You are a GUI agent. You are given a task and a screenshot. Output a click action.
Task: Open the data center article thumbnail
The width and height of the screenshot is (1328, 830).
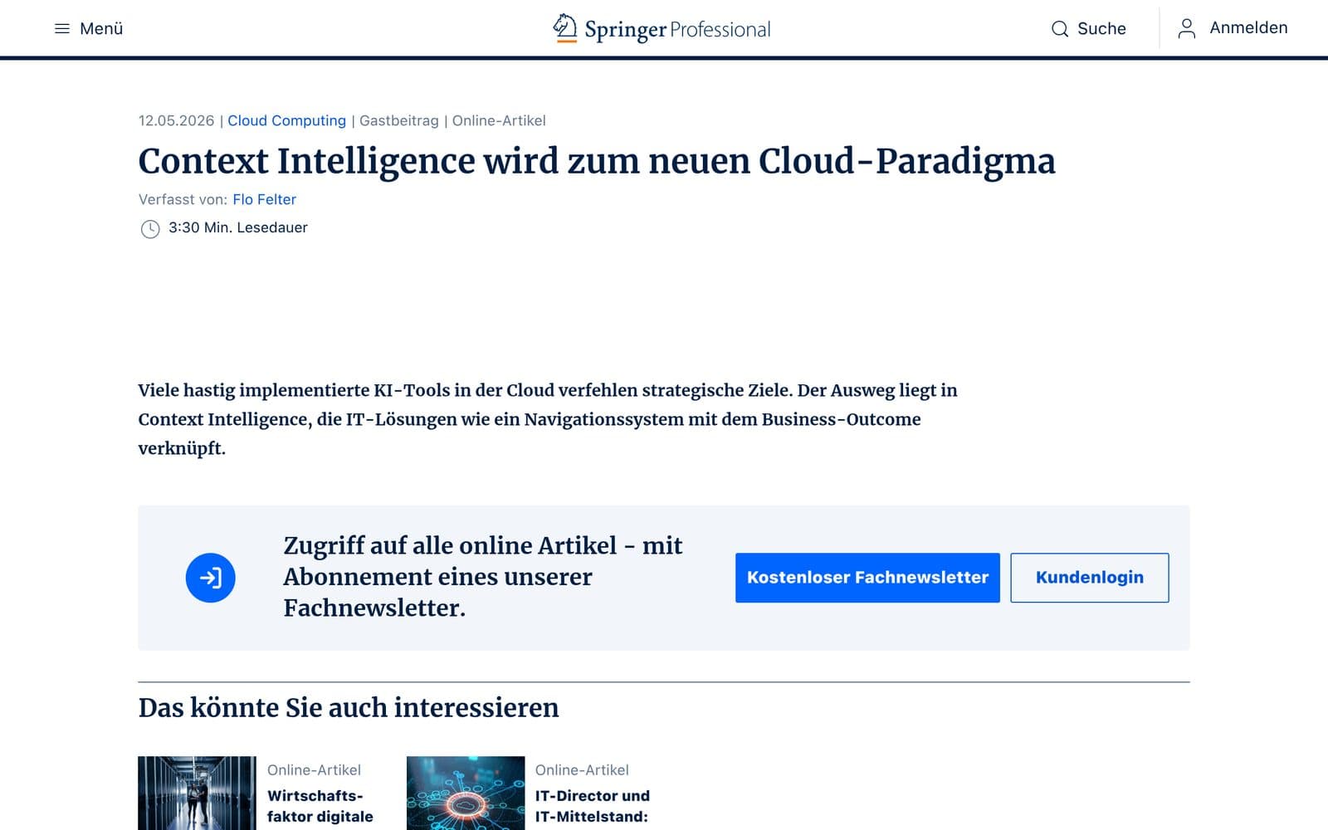tap(197, 793)
